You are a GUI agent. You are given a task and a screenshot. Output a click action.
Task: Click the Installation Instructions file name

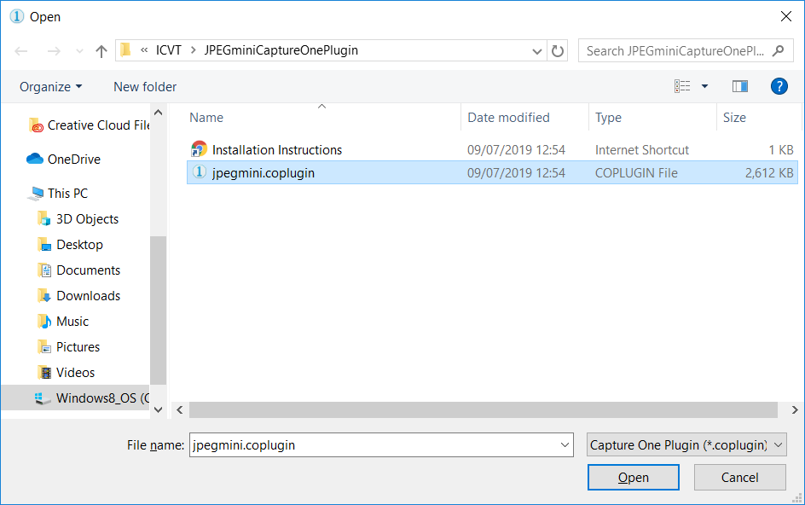(x=277, y=150)
